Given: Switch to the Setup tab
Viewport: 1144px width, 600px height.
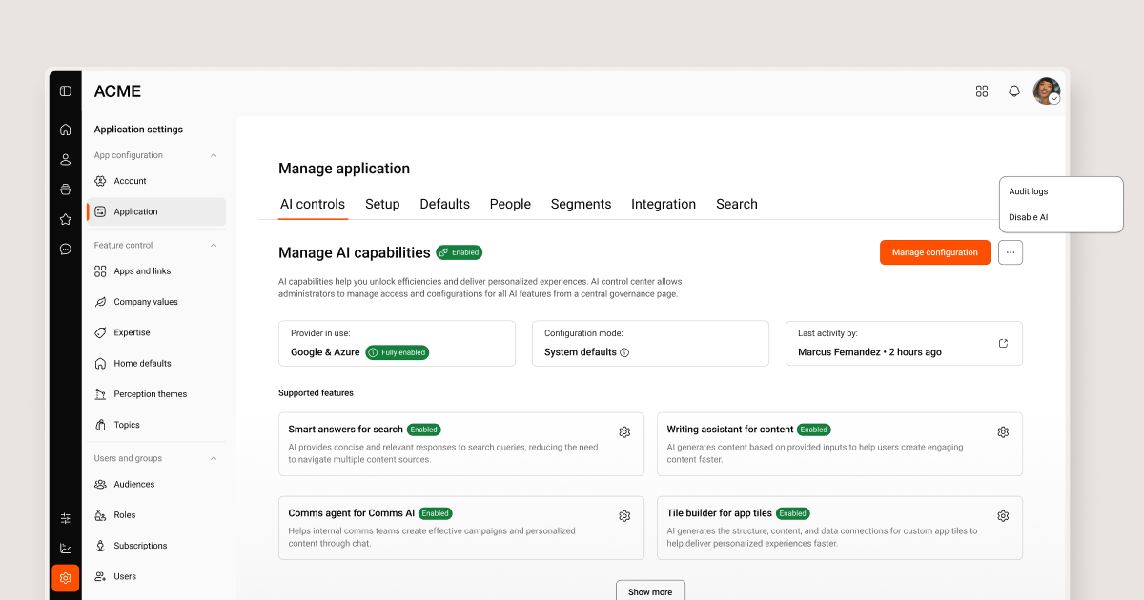Looking at the screenshot, I should point(382,204).
